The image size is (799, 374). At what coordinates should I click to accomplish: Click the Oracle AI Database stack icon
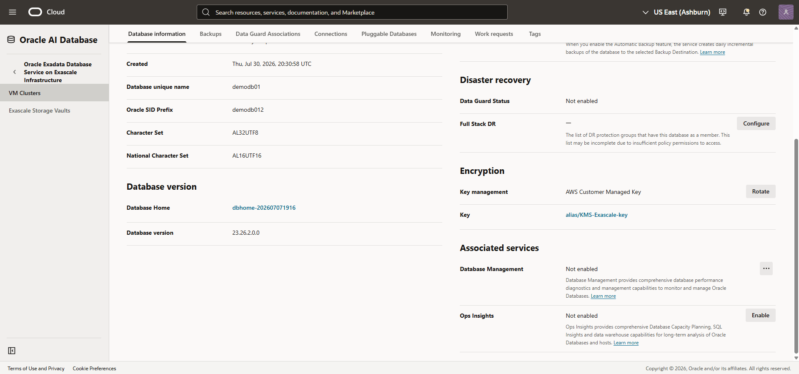(x=11, y=40)
